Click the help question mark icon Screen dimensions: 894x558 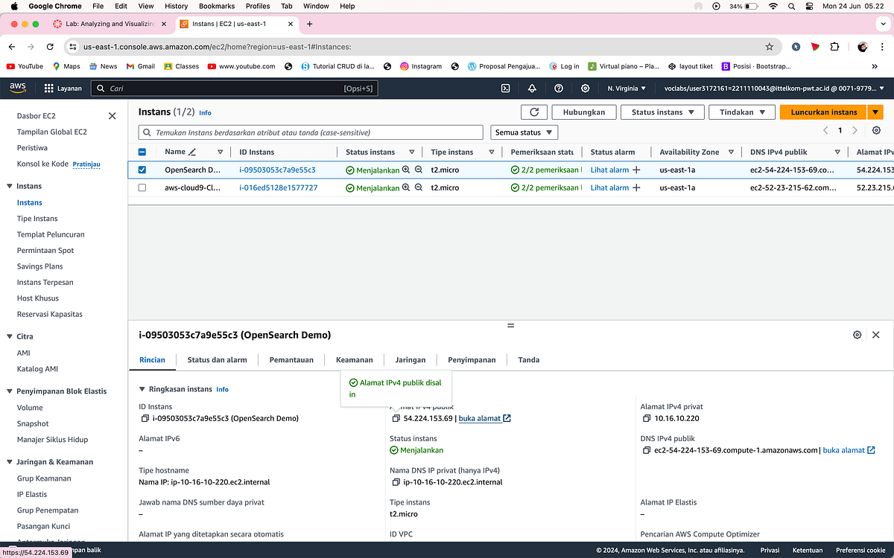pyautogui.click(x=559, y=87)
